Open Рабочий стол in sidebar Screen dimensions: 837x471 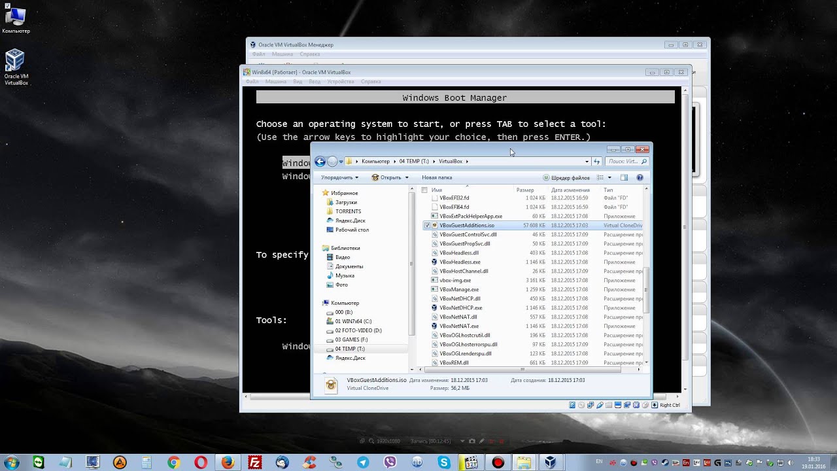352,230
